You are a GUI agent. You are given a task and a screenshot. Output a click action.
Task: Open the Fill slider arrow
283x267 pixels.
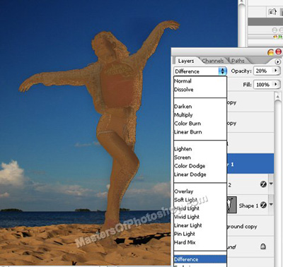275,84
